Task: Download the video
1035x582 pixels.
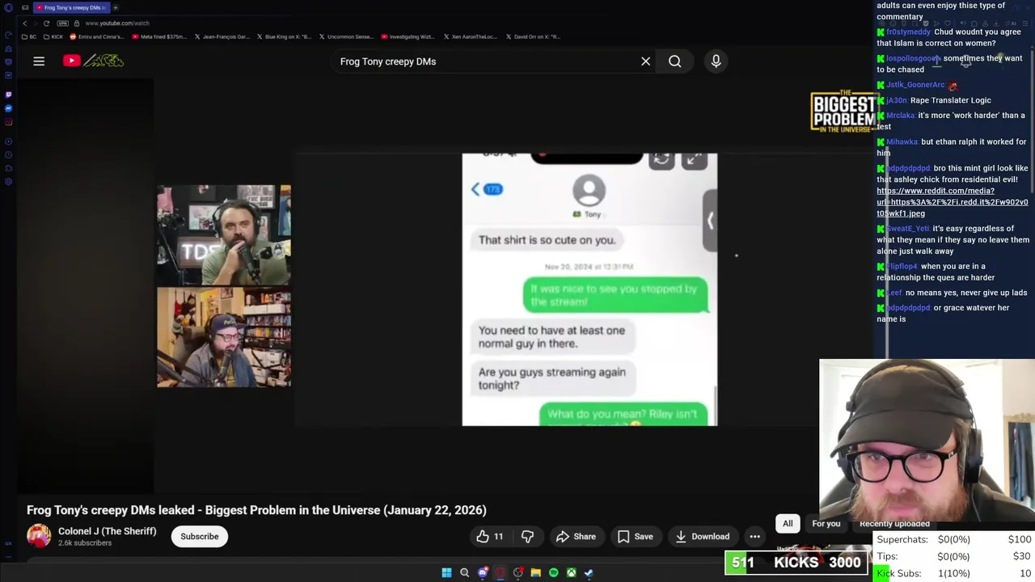Action: (702, 536)
